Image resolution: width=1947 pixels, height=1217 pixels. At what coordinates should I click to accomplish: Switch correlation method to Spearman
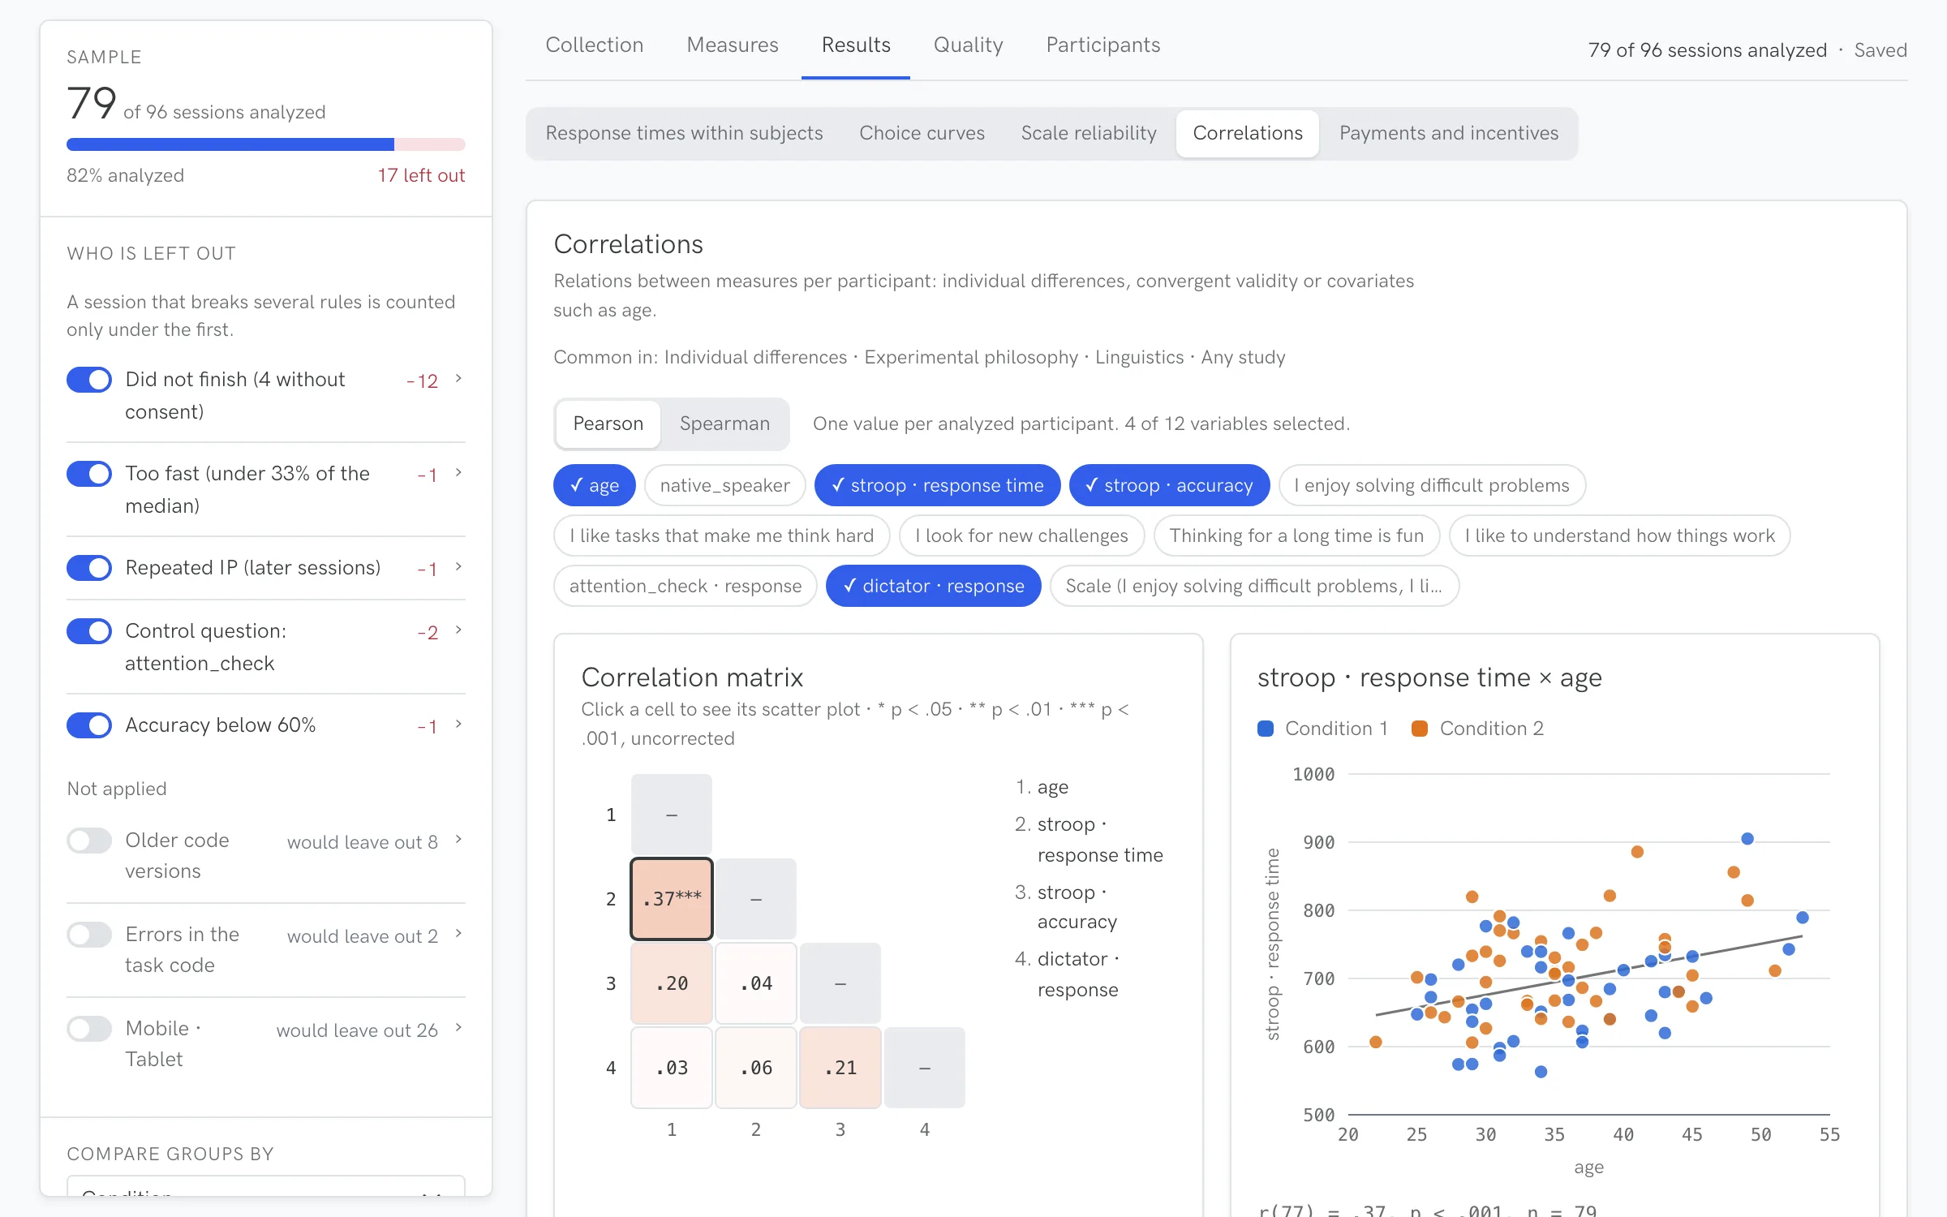(724, 424)
